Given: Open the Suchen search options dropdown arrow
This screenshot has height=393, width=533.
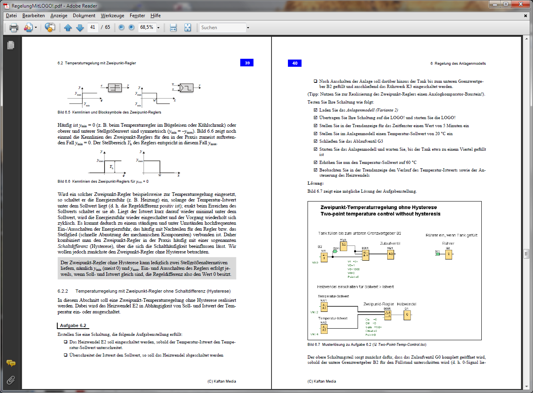Looking at the screenshot, I should pos(248,28).
